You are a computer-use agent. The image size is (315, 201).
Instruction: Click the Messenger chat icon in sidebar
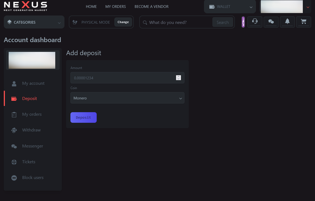(14, 146)
